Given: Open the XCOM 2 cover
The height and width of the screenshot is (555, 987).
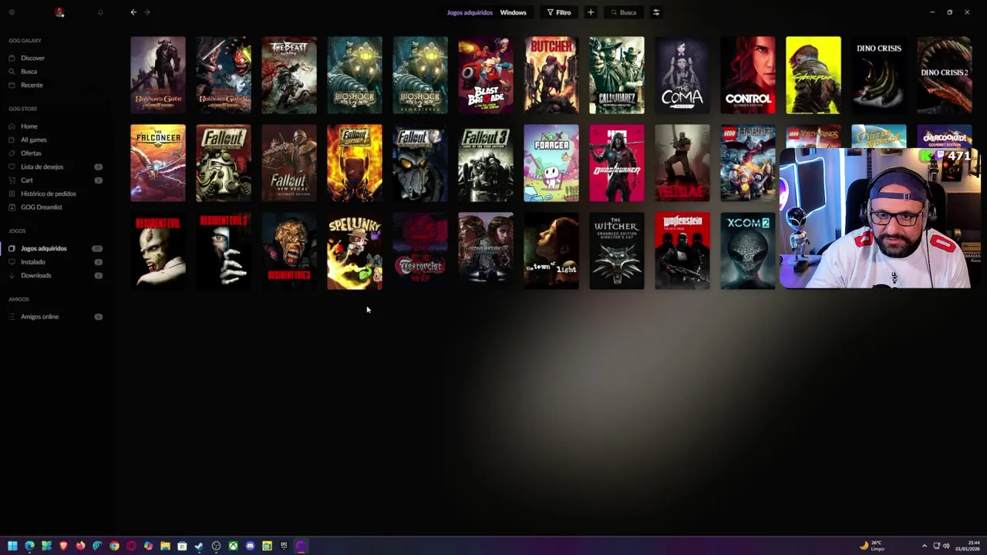Looking at the screenshot, I should [748, 251].
